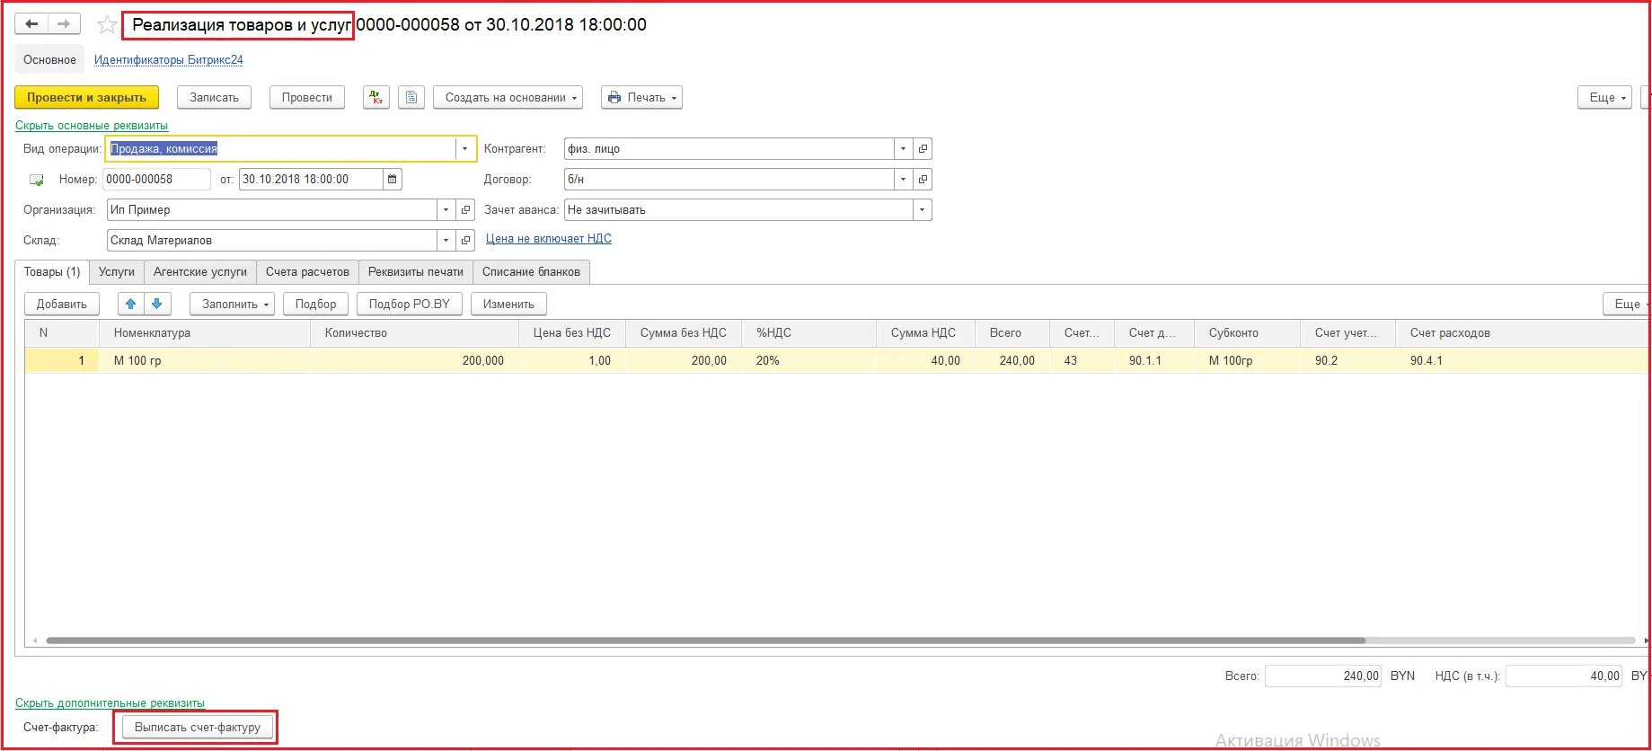This screenshot has width=1652, height=751.
Task: Expand the Склад dropdown list
Action: pyautogui.click(x=446, y=241)
